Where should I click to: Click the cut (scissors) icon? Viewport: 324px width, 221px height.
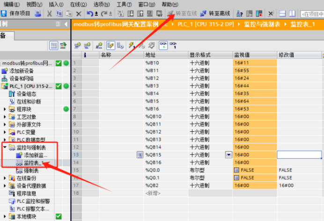point(49,14)
